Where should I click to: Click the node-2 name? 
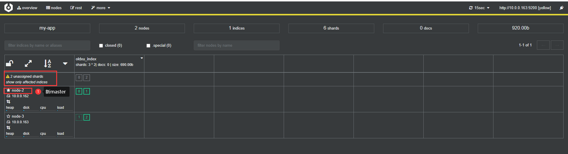[x=18, y=90]
